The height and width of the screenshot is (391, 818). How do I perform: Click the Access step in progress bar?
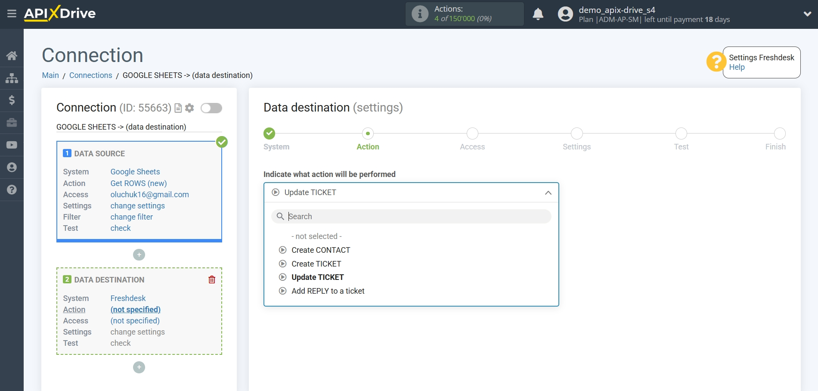click(x=472, y=133)
